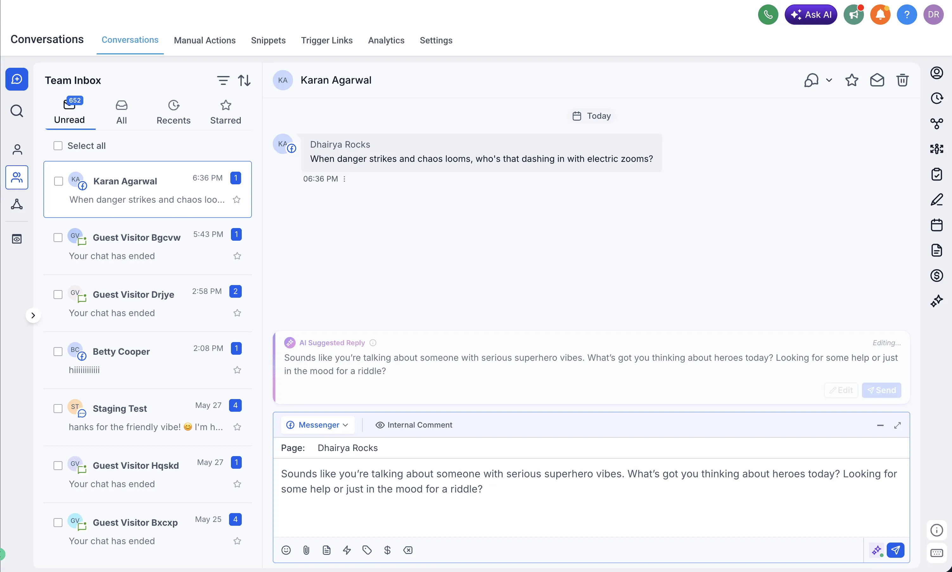952x572 pixels.
Task: Switch to the Manual Actions tab
Action: pos(205,40)
